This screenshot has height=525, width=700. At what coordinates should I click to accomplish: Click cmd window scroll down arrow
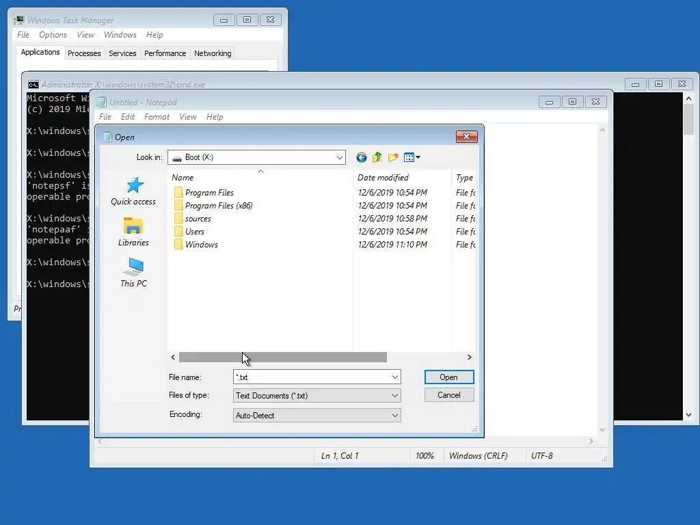(688, 415)
